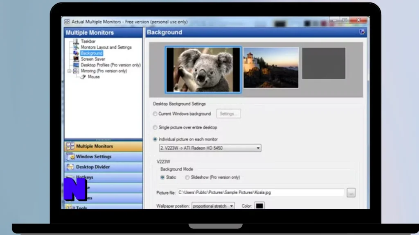Click the Monitors Layout and Settings icon
This screenshot has height=235, width=419.
point(76,47)
